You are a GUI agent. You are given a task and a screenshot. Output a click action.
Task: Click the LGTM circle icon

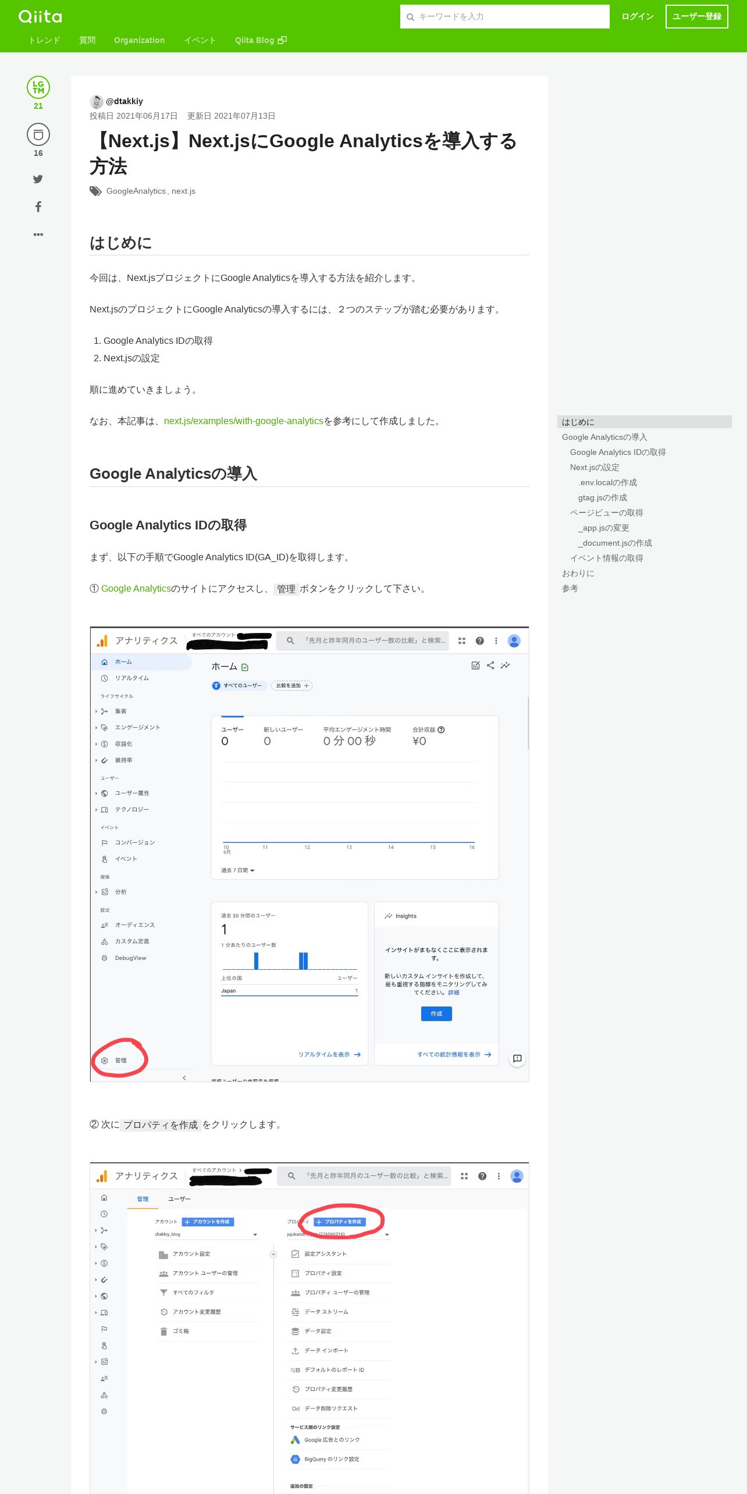pyautogui.click(x=38, y=87)
